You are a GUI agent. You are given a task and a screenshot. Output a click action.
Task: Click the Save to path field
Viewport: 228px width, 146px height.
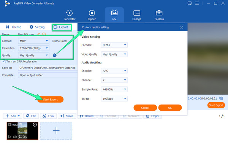48,68
